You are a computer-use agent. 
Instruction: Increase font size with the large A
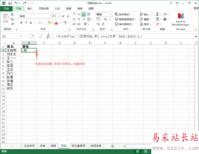[x=63, y=16]
